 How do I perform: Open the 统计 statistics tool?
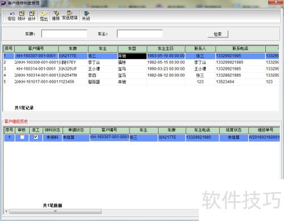pos(22,16)
